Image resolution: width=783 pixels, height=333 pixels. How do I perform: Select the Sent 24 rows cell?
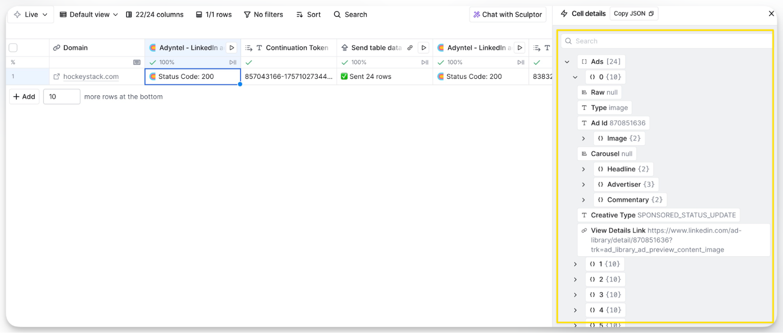[385, 77]
